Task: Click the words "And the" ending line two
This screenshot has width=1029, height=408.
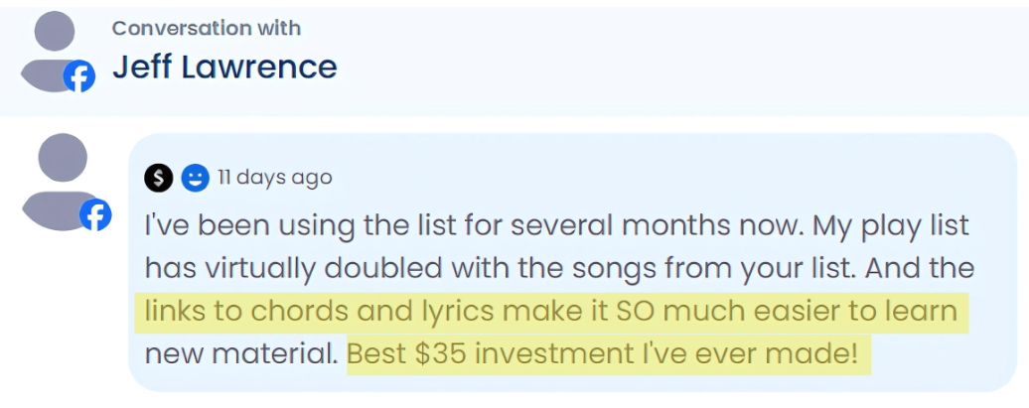Action: pyautogui.click(x=931, y=269)
